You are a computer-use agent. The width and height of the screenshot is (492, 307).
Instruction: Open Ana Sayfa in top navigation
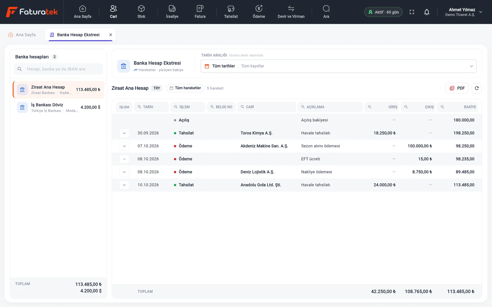tap(82, 12)
